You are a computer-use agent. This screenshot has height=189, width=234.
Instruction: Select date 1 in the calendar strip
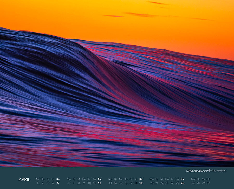click(x=37, y=183)
